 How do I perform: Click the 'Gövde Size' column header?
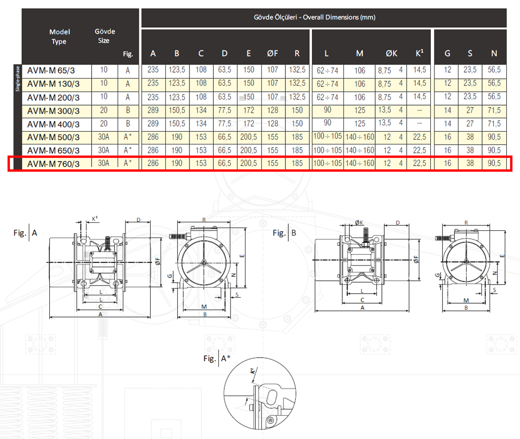104,36
